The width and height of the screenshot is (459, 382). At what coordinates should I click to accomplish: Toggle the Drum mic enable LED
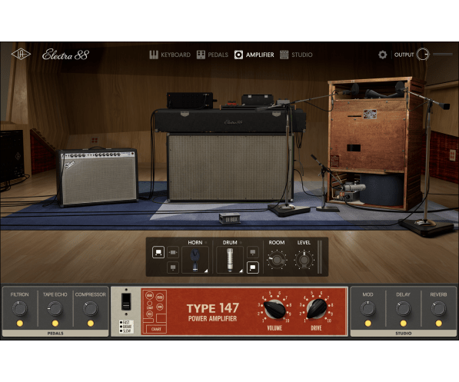(x=241, y=243)
